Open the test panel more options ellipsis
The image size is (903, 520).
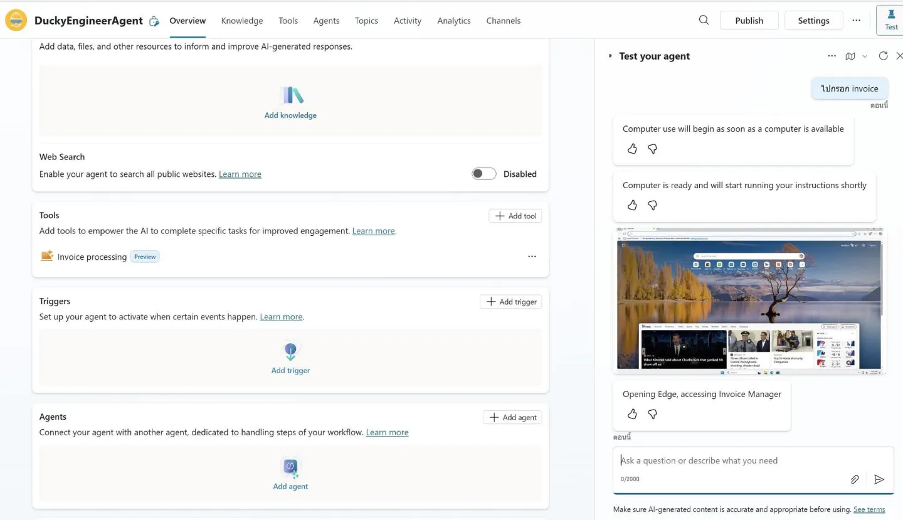[832, 56]
